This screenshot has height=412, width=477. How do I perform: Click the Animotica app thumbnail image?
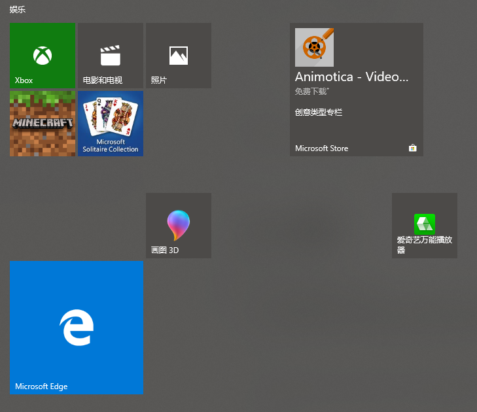click(314, 48)
